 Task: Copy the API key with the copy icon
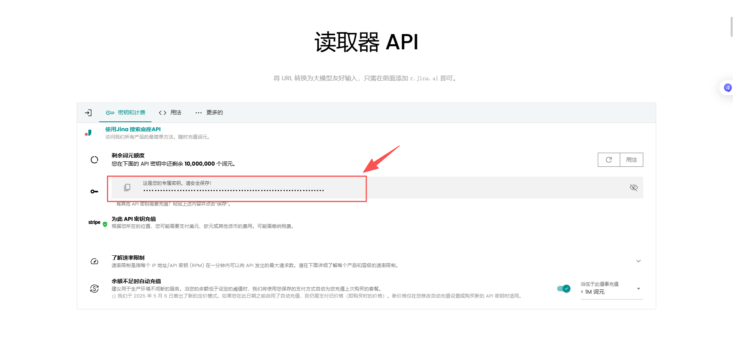pyautogui.click(x=127, y=188)
